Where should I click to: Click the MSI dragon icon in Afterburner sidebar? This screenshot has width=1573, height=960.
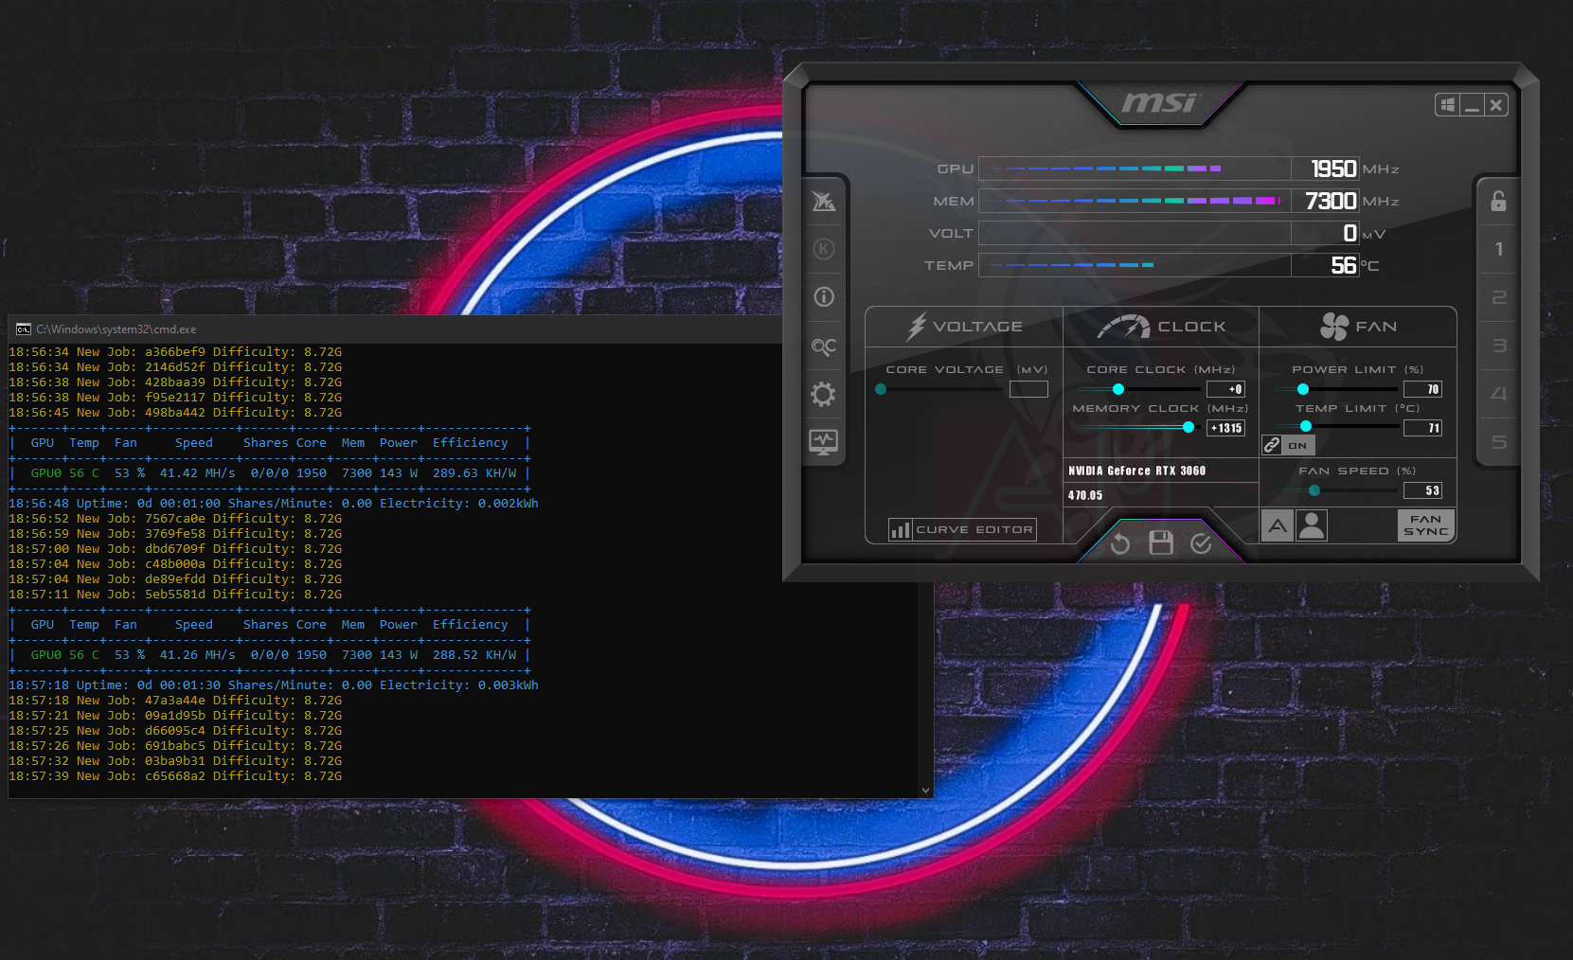823,201
